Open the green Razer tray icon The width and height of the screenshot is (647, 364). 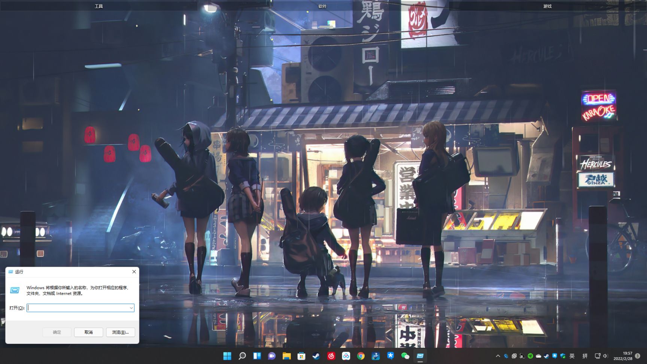coord(530,356)
